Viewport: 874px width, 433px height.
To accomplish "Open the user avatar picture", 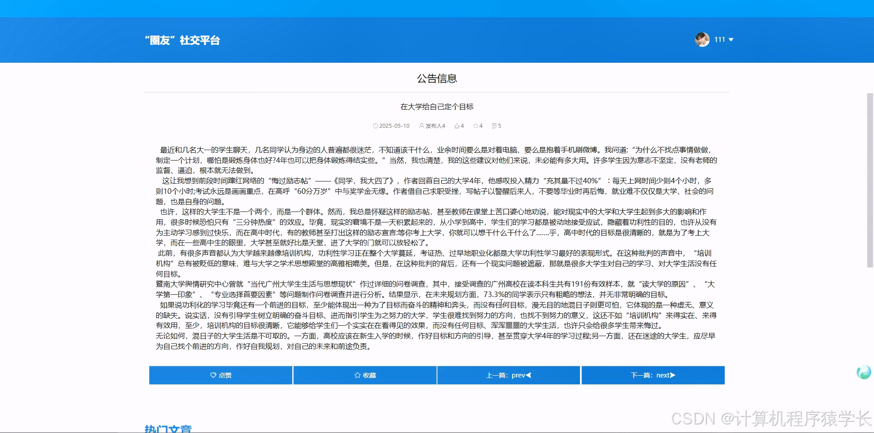I will click(x=702, y=40).
